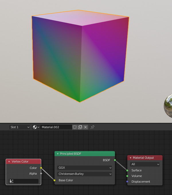
Task: Click the BSDF output socket
Action: [x=115, y=160]
